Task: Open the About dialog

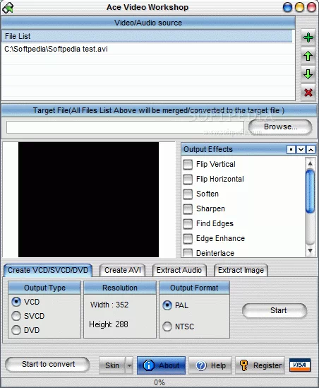Action: click(161, 365)
